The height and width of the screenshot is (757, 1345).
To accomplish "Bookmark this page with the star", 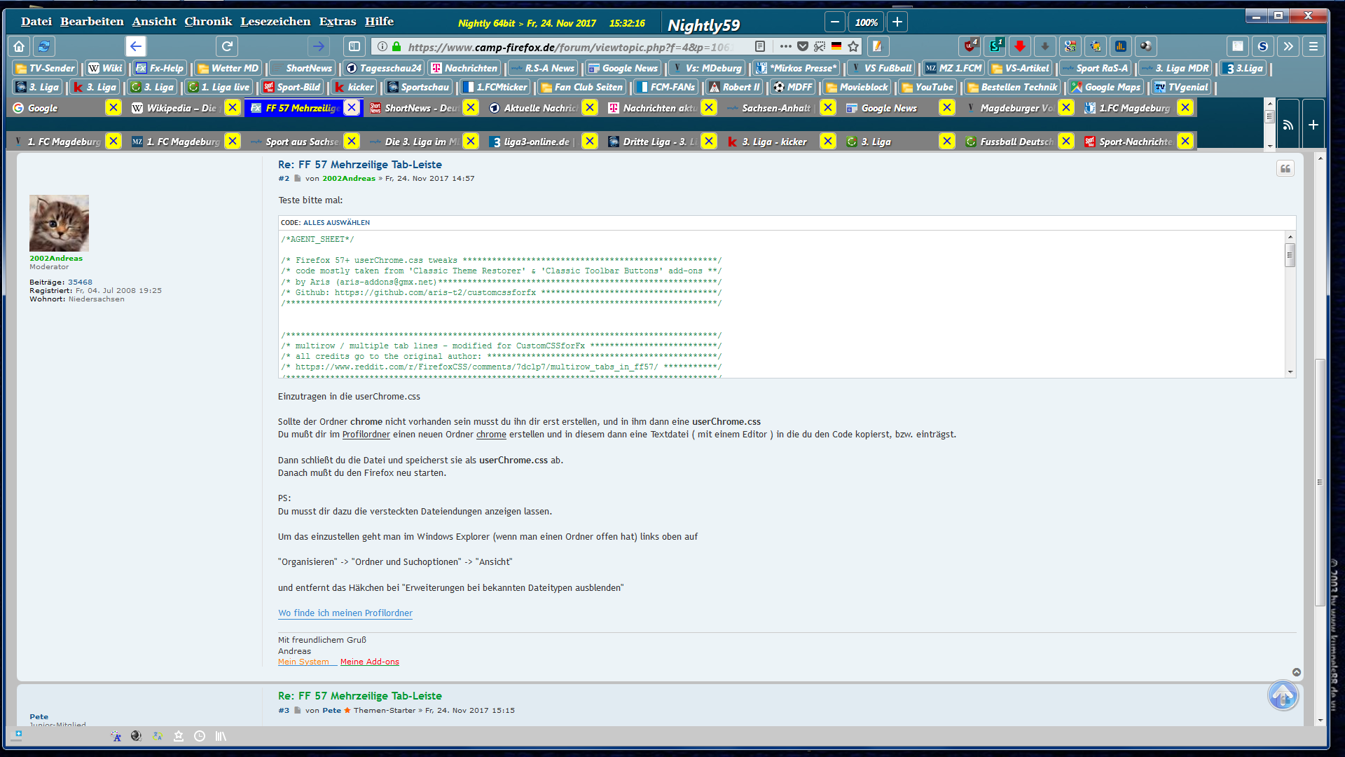I will pyautogui.click(x=853, y=46).
